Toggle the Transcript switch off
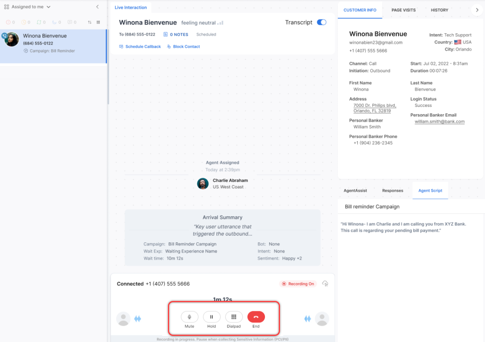 coord(322,22)
